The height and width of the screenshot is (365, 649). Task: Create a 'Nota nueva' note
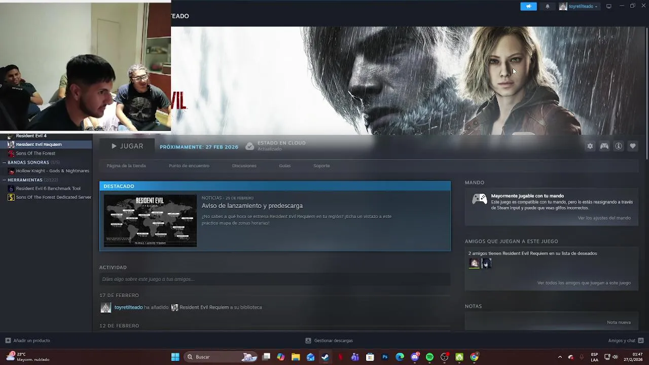(619, 322)
